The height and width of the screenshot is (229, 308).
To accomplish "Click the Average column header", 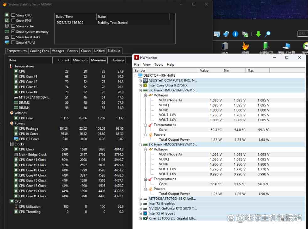I will (117, 60).
